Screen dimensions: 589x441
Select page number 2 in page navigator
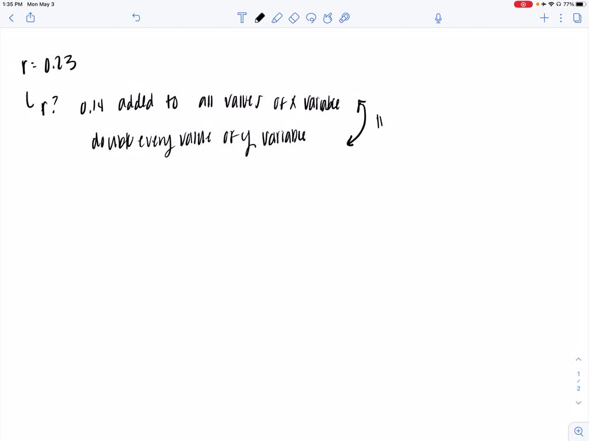579,389
